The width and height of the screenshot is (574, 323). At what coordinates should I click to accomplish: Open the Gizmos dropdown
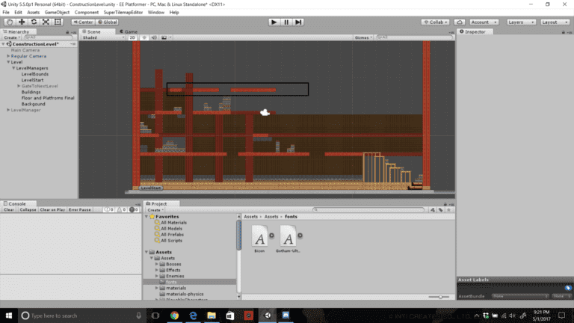363,37
